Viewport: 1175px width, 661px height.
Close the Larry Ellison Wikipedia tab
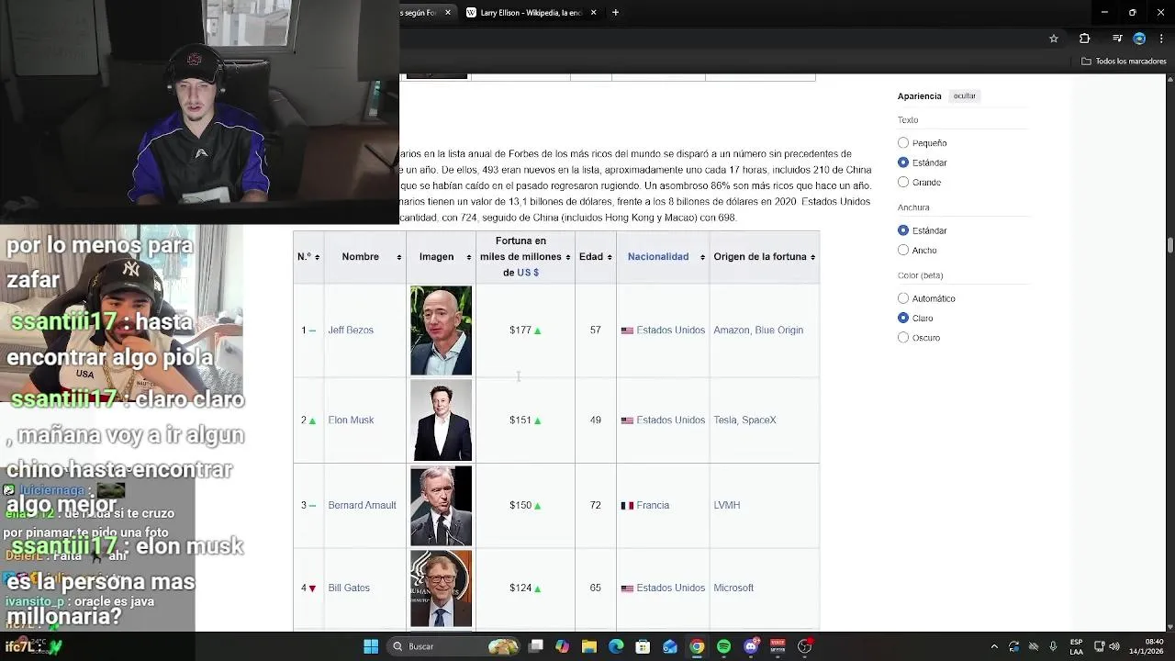tap(593, 13)
